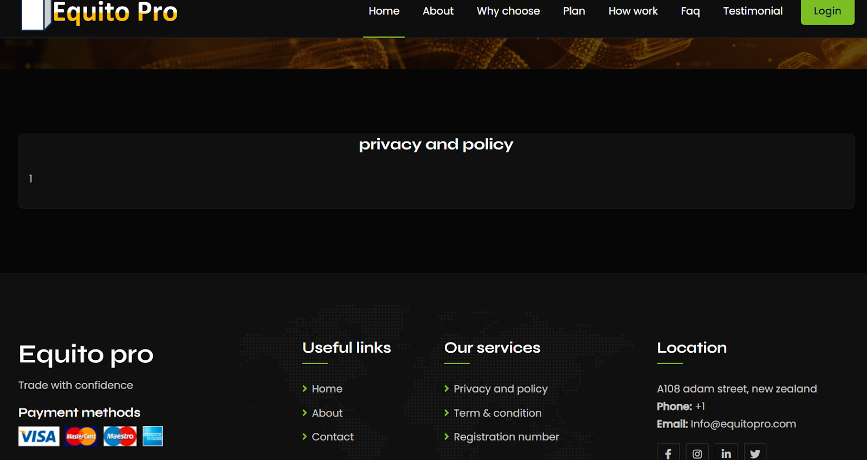
Task: Open the Instagram social icon
Action: (697, 452)
